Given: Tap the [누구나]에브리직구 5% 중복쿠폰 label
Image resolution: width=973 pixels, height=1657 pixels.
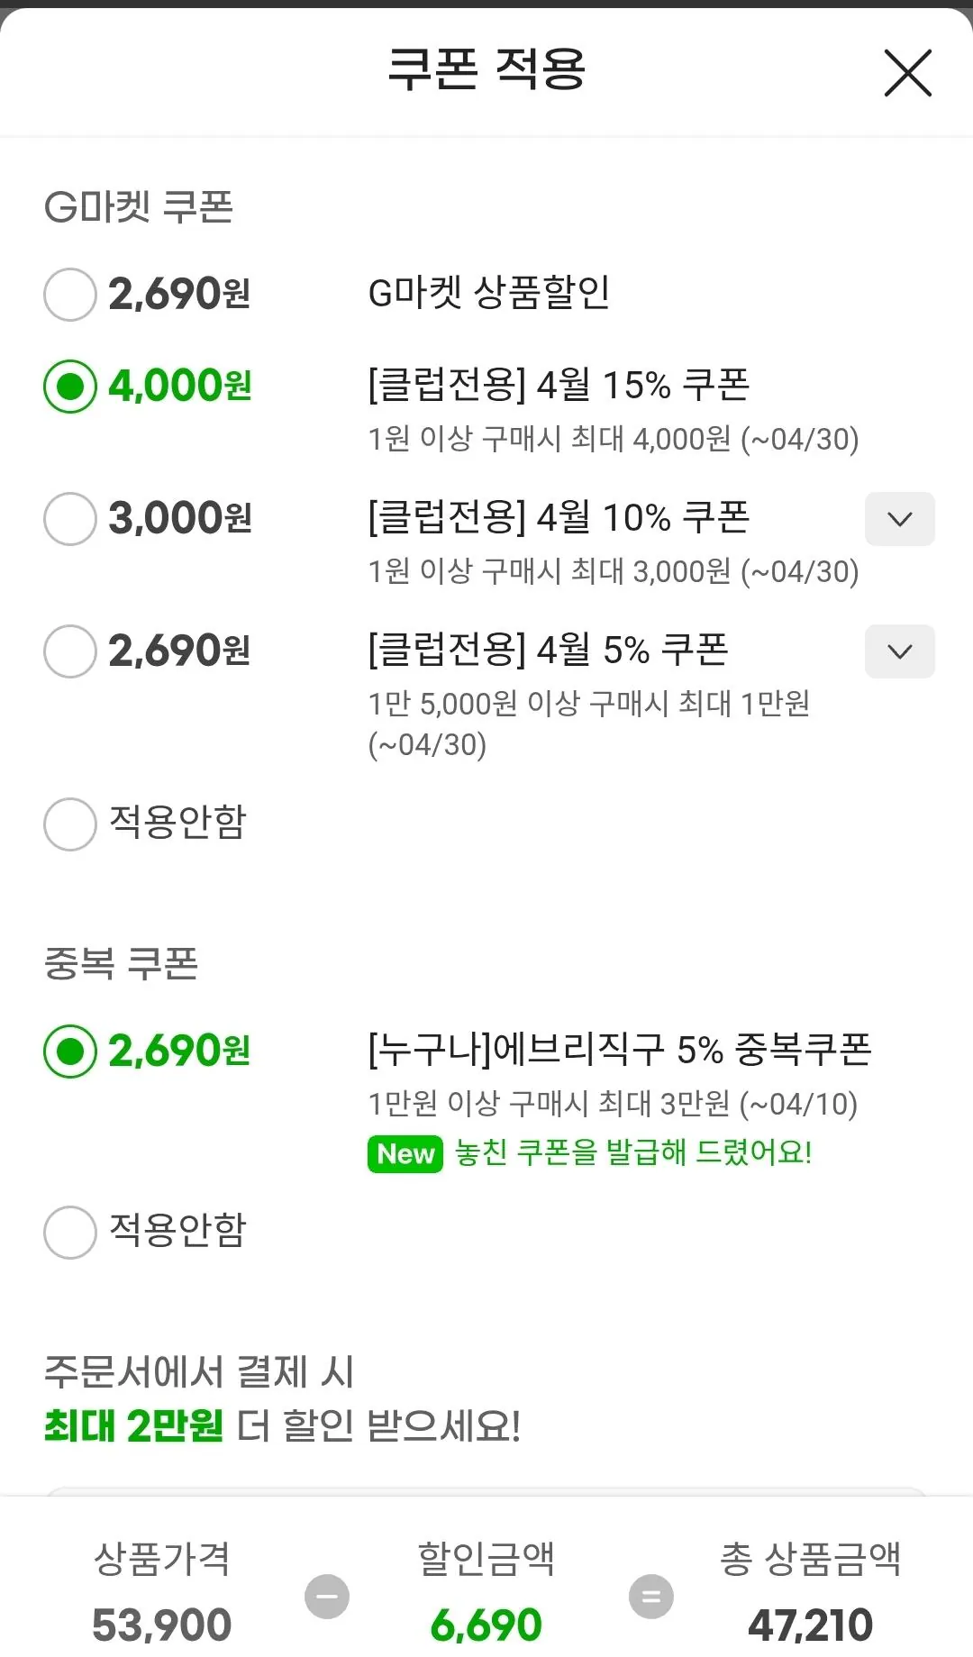Looking at the screenshot, I should (x=620, y=1050).
